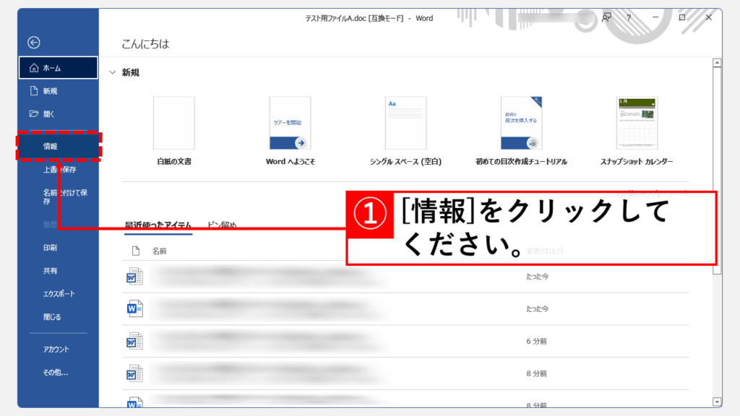Click the 新規 blank page icon in sidebar
The width and height of the screenshot is (740, 416).
tap(33, 91)
